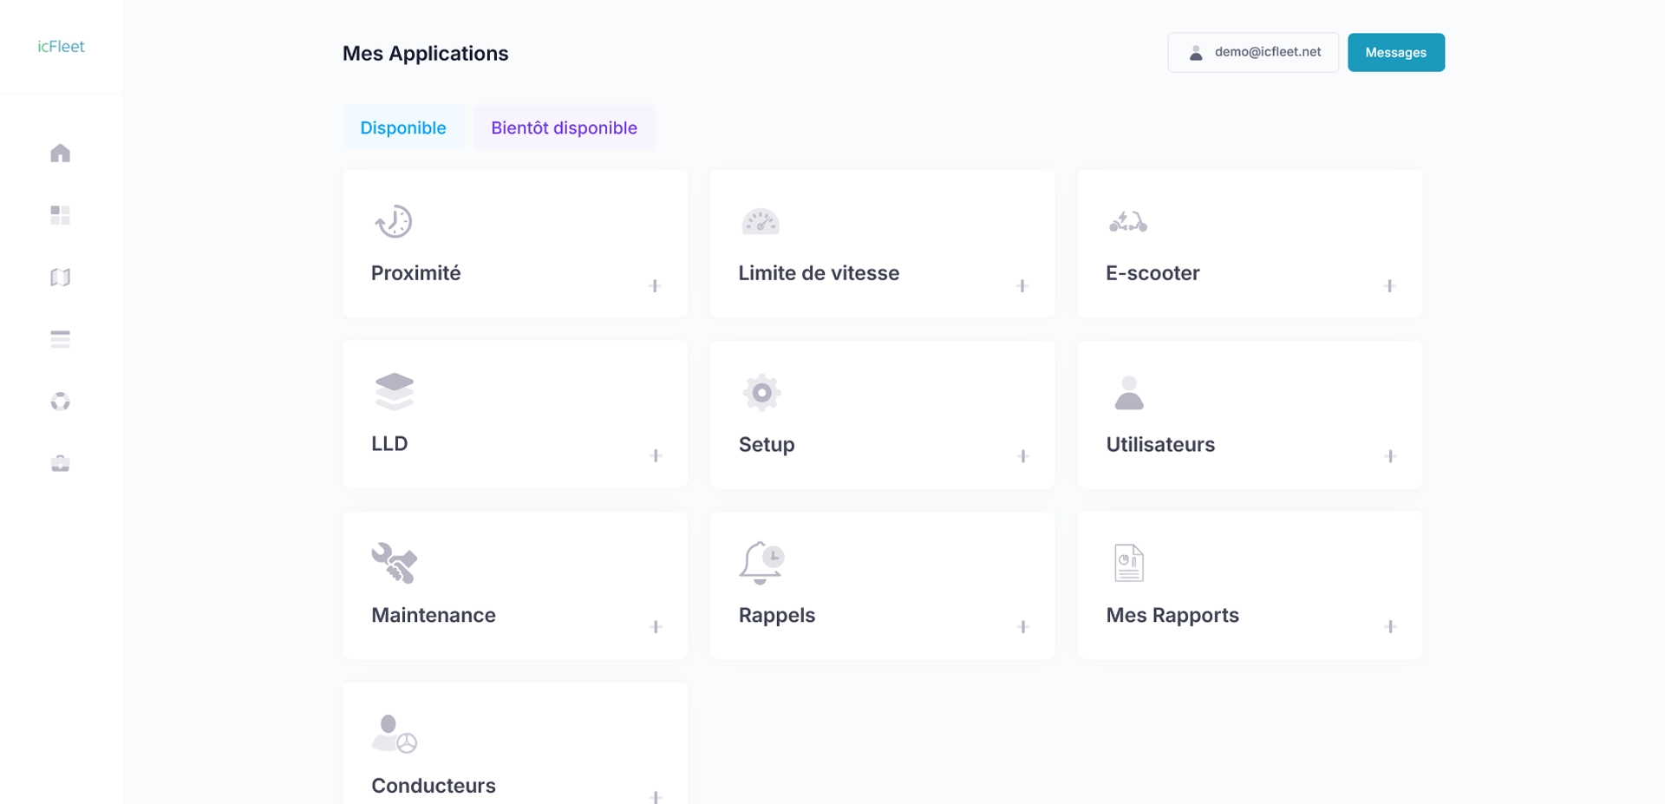
Task: Switch to the Disponible tab
Action: [x=403, y=127]
